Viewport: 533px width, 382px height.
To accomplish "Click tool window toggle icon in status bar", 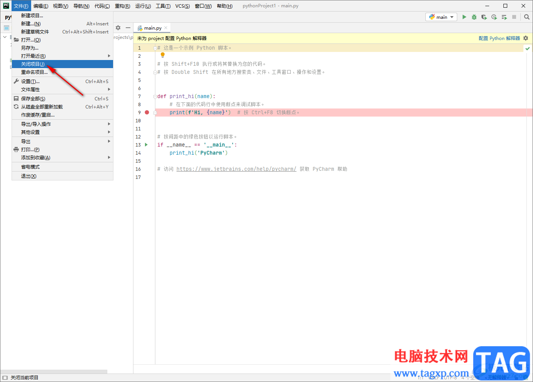I will coord(5,377).
